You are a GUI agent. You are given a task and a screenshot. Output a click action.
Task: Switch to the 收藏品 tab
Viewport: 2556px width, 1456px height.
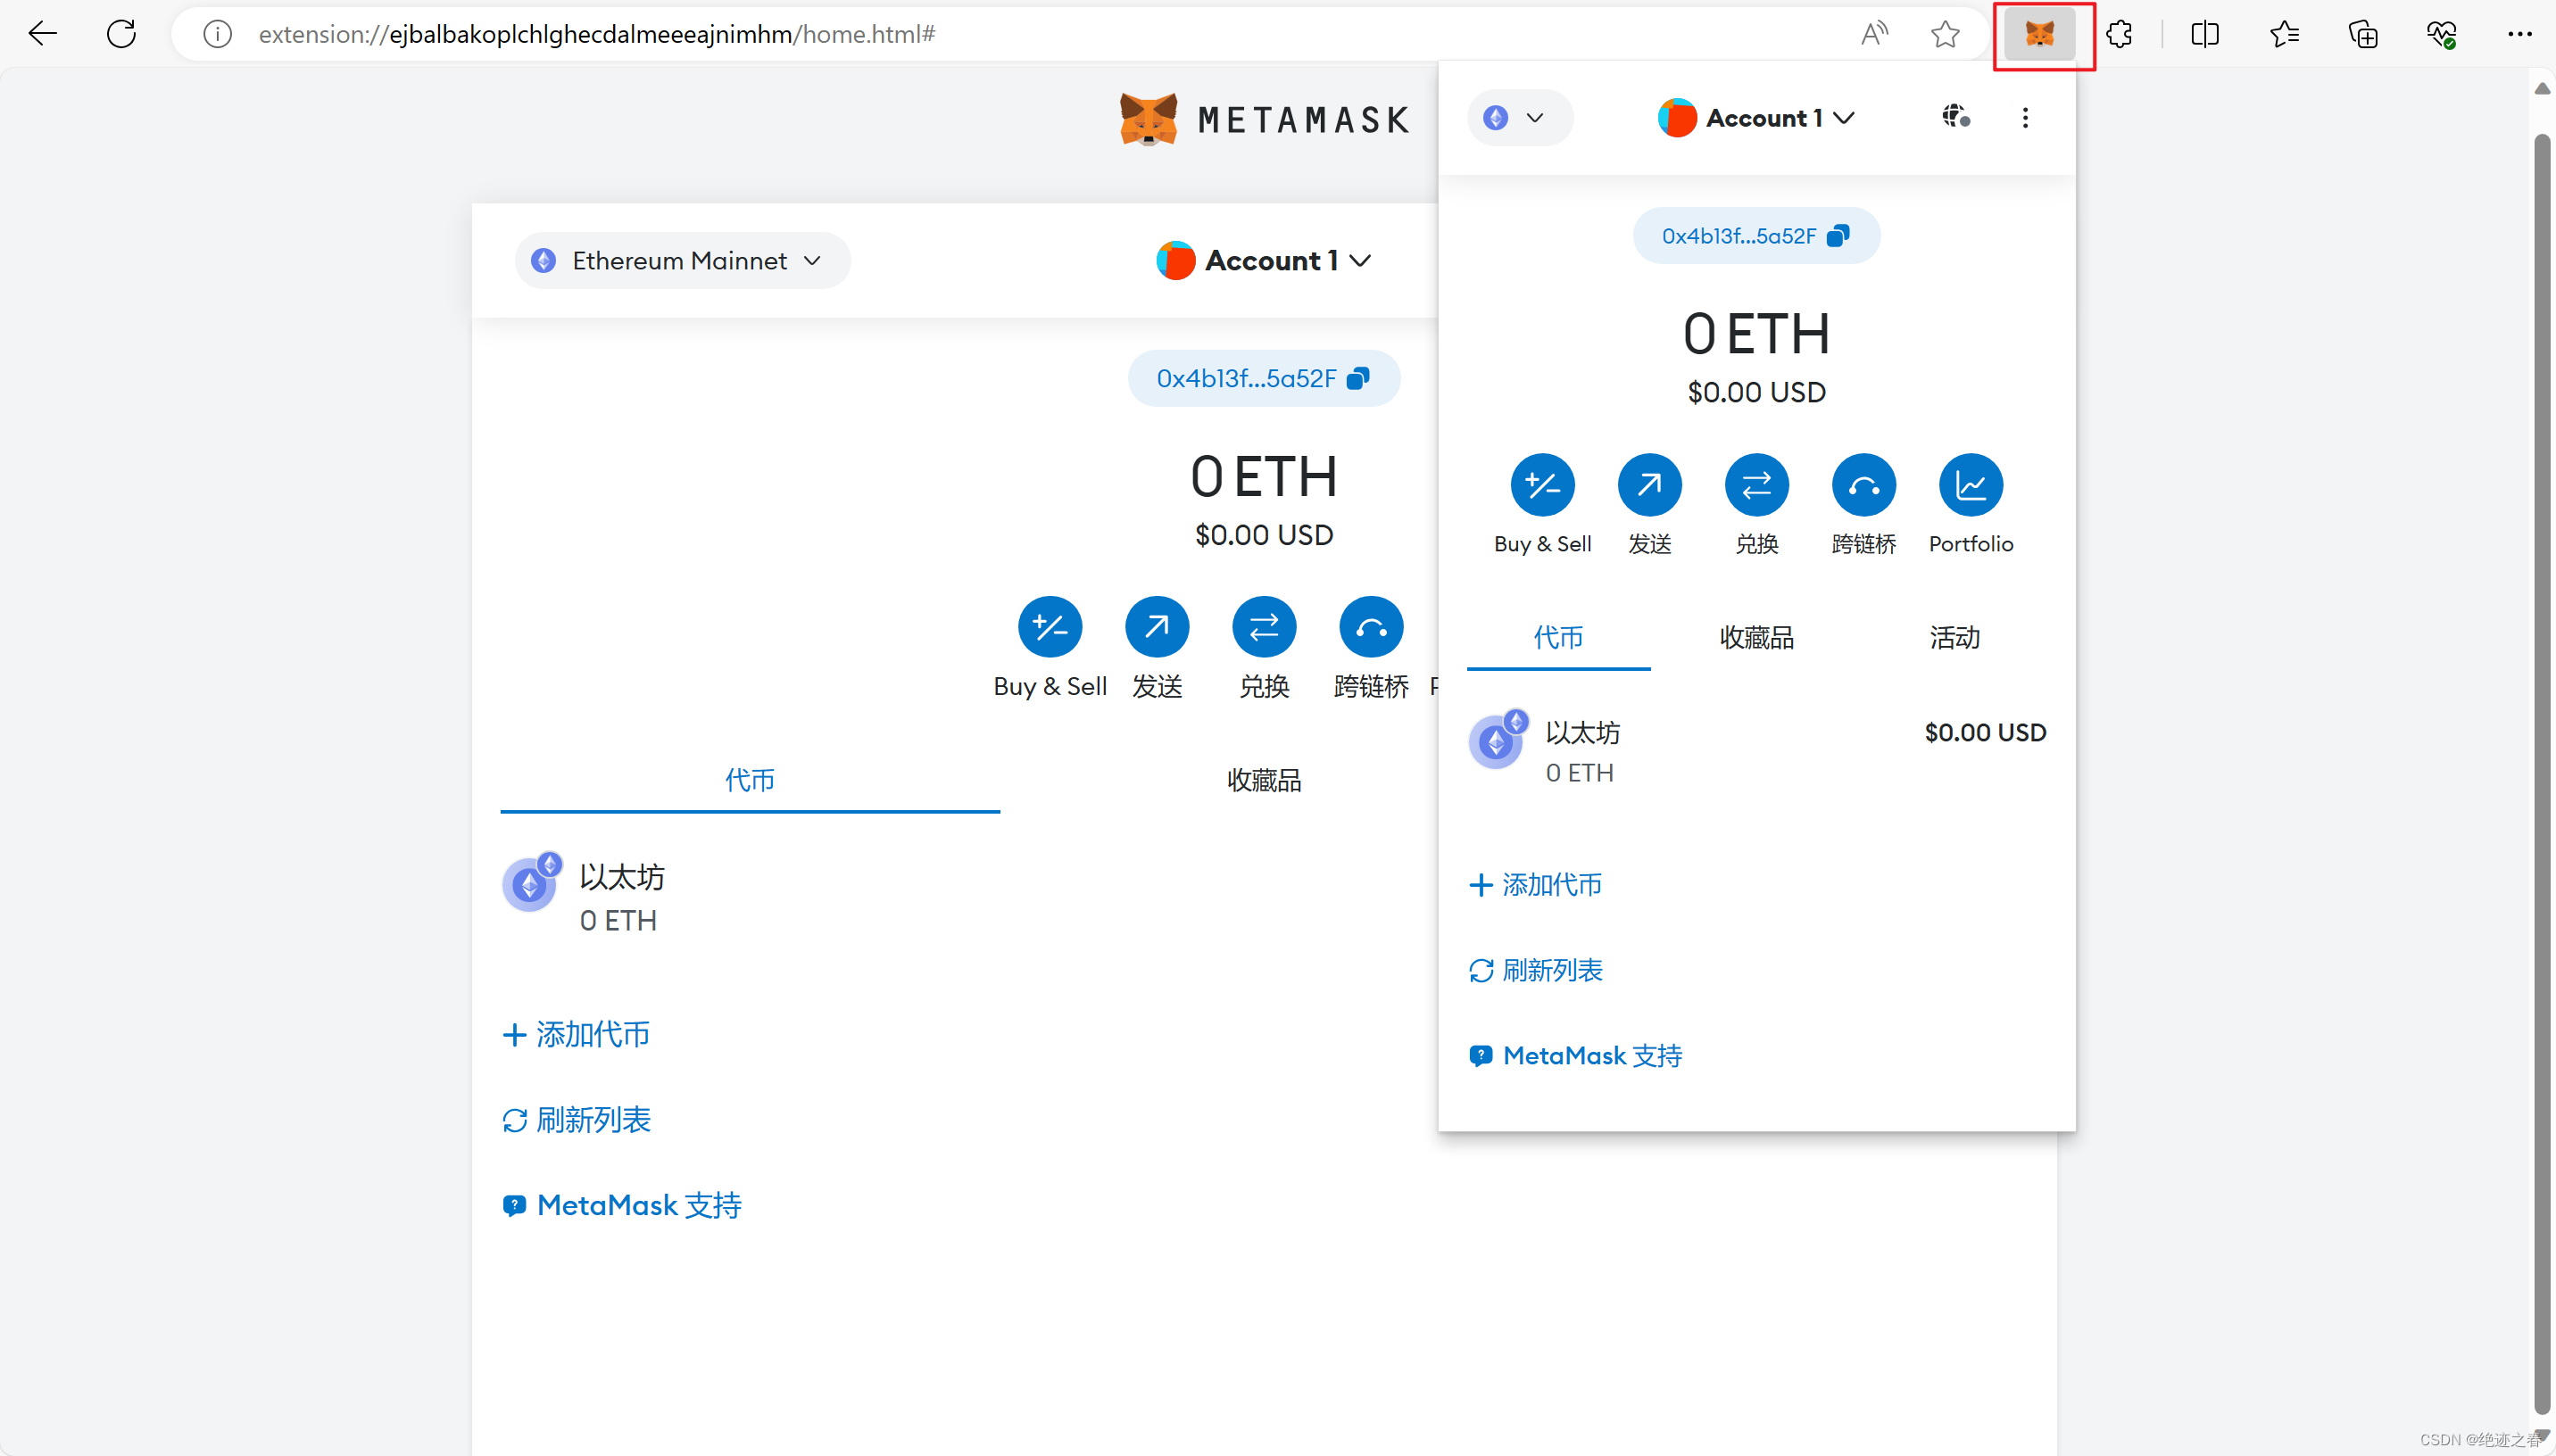[x=1757, y=637]
